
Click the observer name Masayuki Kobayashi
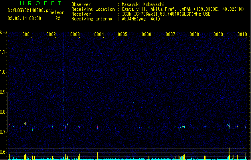(x=143, y=4)
